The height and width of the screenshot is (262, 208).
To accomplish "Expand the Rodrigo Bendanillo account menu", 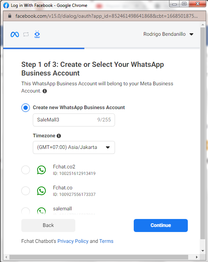I will click(x=168, y=34).
